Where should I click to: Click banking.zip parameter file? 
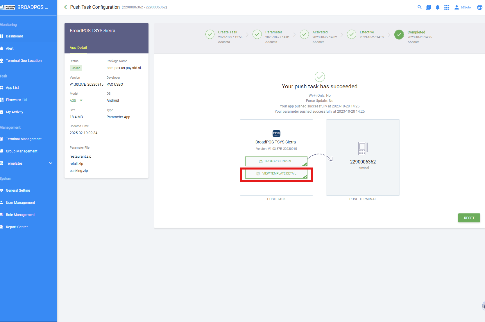tap(79, 171)
